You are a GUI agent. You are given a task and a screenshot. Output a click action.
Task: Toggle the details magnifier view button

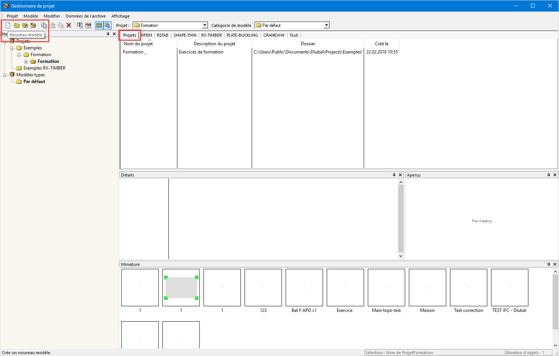[x=107, y=25]
